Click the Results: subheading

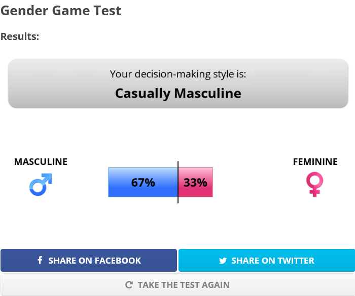coord(20,36)
